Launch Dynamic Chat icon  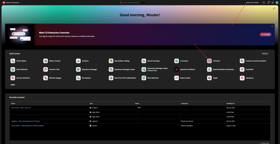pyautogui.click(x=46, y=70)
